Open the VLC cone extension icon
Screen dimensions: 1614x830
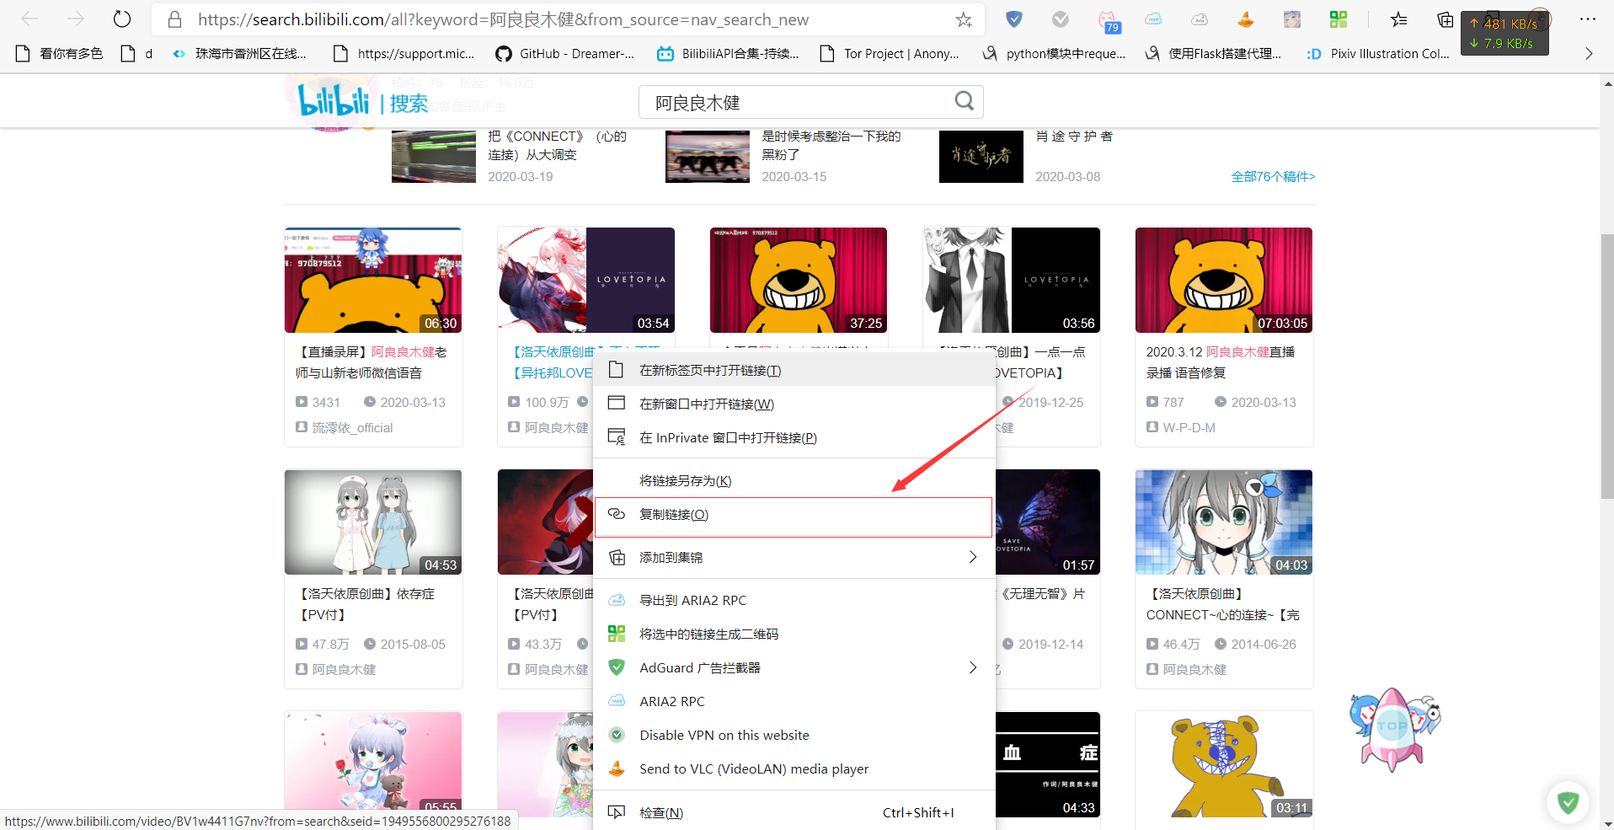(x=1246, y=19)
